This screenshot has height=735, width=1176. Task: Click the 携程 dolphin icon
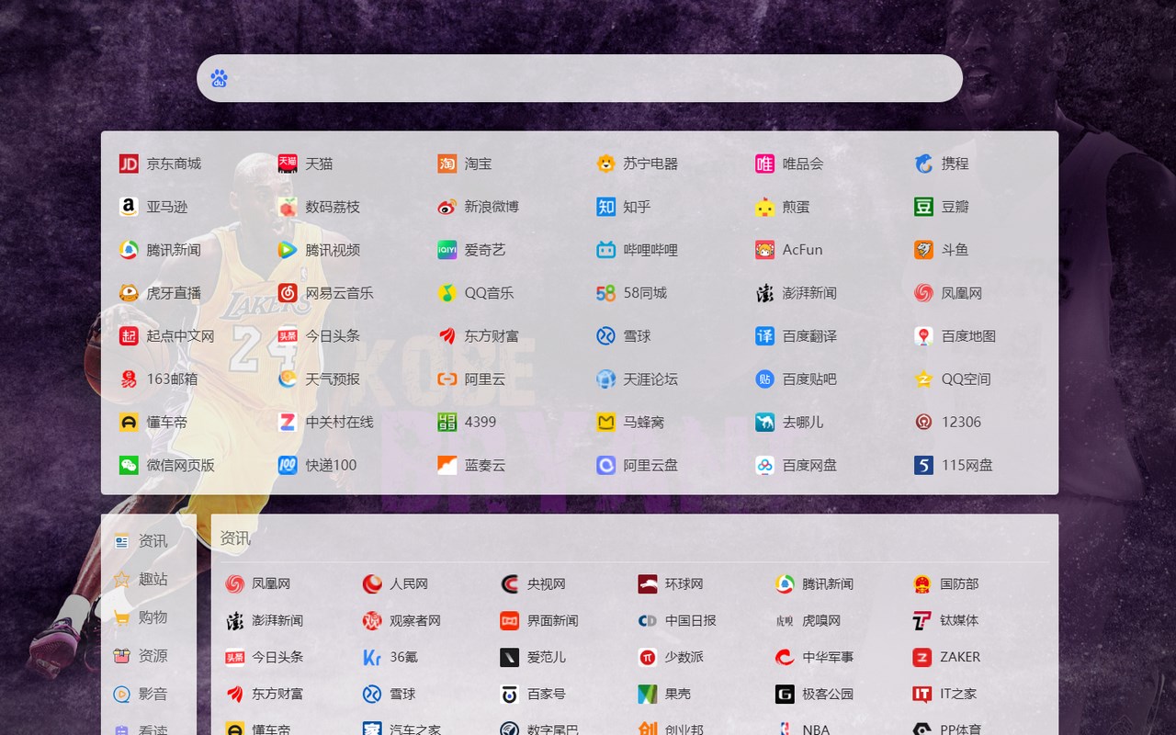(923, 164)
